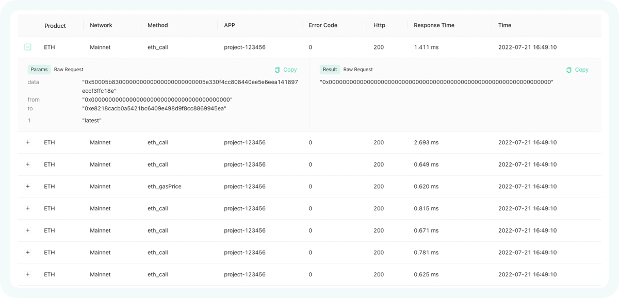Click the Error Code column header
The height and width of the screenshot is (298, 619).
(x=323, y=25)
